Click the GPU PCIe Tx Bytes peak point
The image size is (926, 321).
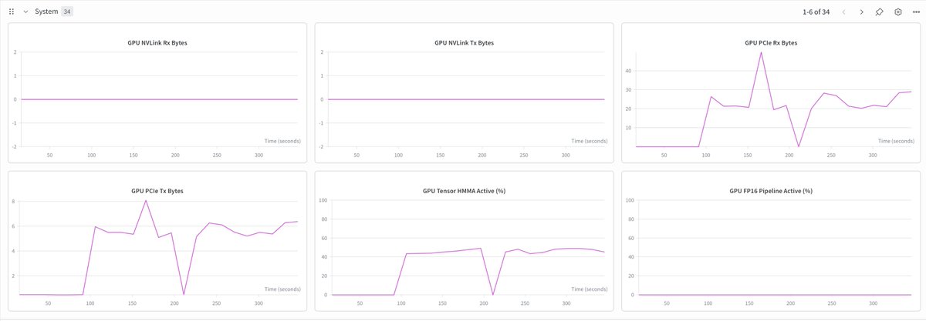click(x=145, y=201)
